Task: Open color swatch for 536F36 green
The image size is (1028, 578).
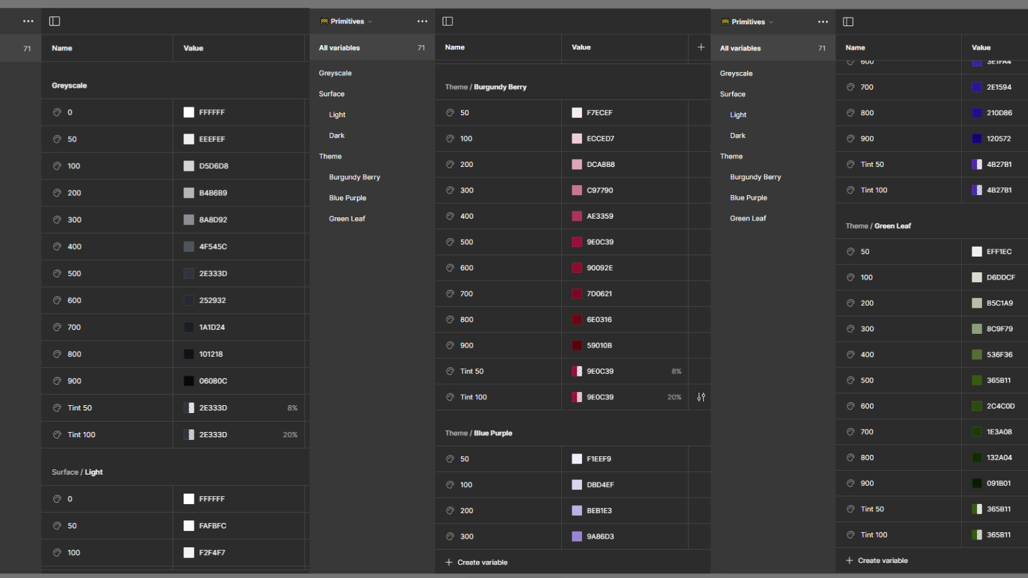Action: [x=977, y=355]
